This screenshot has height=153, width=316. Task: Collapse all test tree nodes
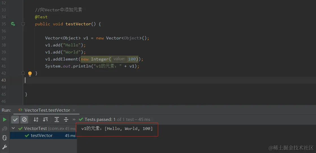point(66,120)
